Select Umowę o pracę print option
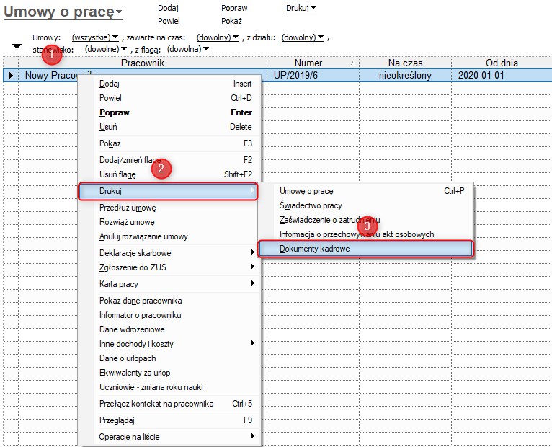The image size is (552, 447). coord(306,191)
